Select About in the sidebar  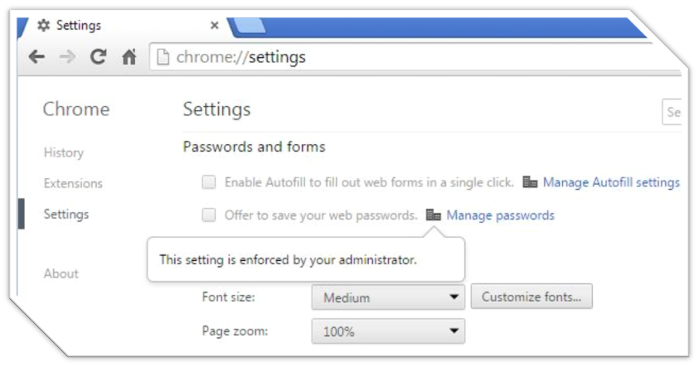(x=61, y=273)
